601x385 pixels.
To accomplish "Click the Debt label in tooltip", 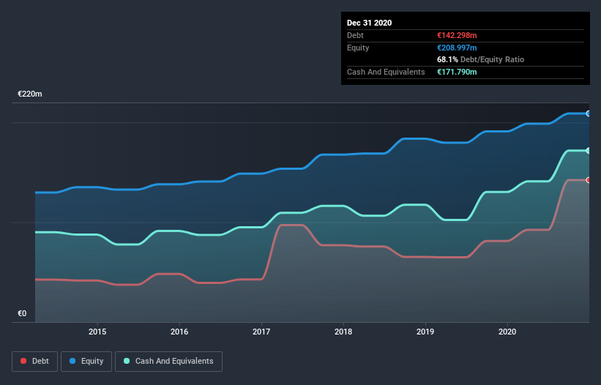I will (355, 35).
